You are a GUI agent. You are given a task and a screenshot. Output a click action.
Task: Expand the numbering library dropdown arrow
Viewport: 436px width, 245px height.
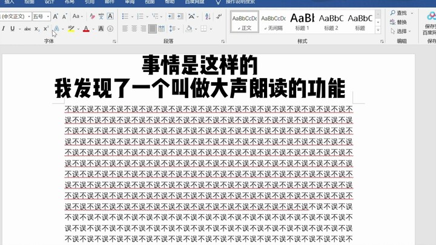click(147, 17)
